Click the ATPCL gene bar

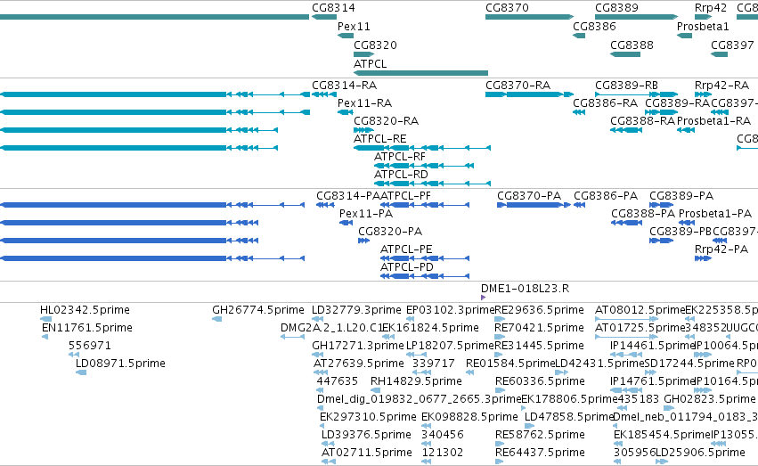(420, 73)
